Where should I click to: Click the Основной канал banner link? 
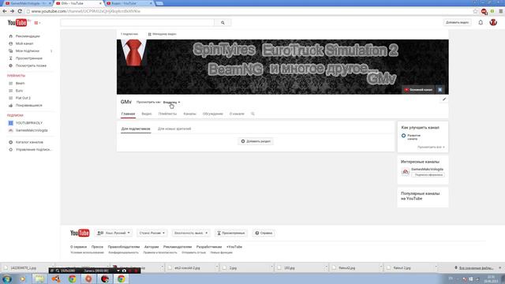419,89
